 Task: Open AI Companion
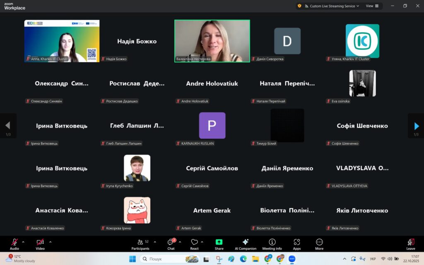(245, 243)
